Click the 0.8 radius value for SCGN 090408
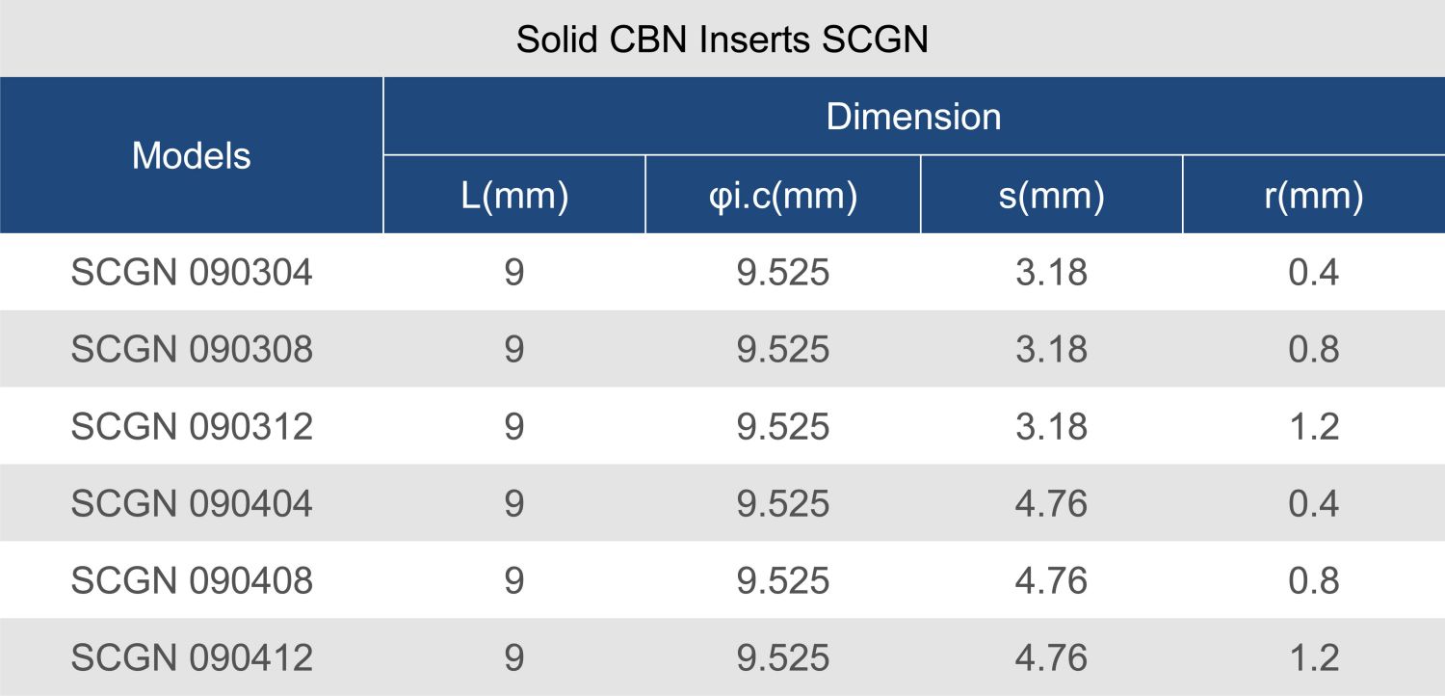The height and width of the screenshot is (696, 1445). click(1313, 580)
